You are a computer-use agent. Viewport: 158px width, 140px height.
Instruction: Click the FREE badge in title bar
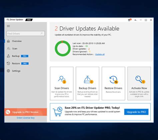click(29, 20)
